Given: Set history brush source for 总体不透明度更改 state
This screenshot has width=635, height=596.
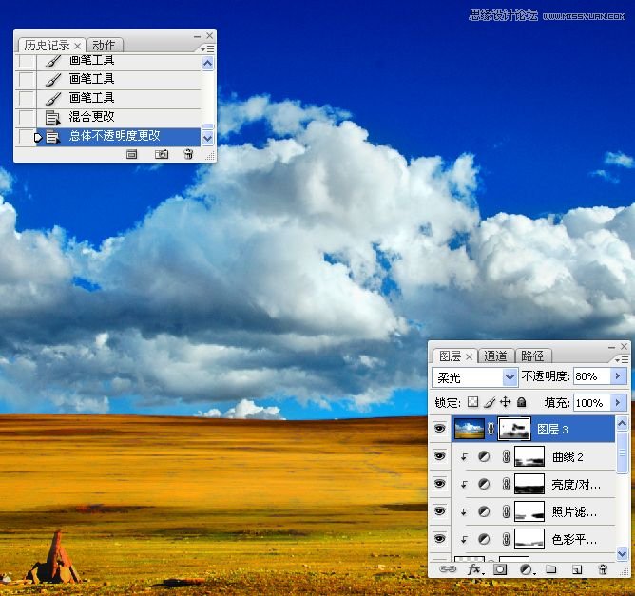Looking at the screenshot, I should (27, 136).
